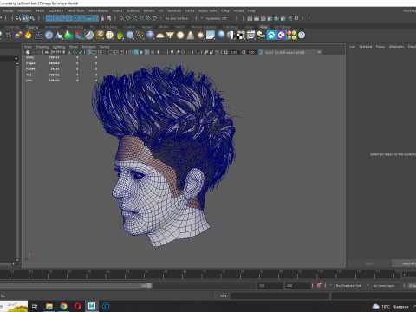Click the green flask shelf icon
Viewport: 416px width, 312px height.
(x=68, y=36)
